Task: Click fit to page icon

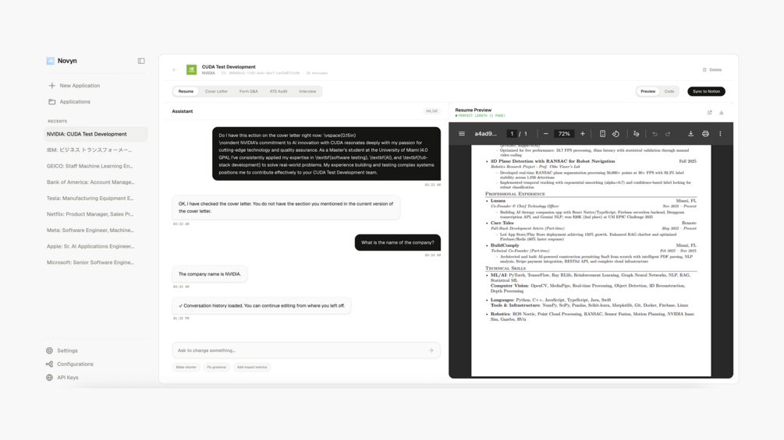Action: [x=602, y=134]
